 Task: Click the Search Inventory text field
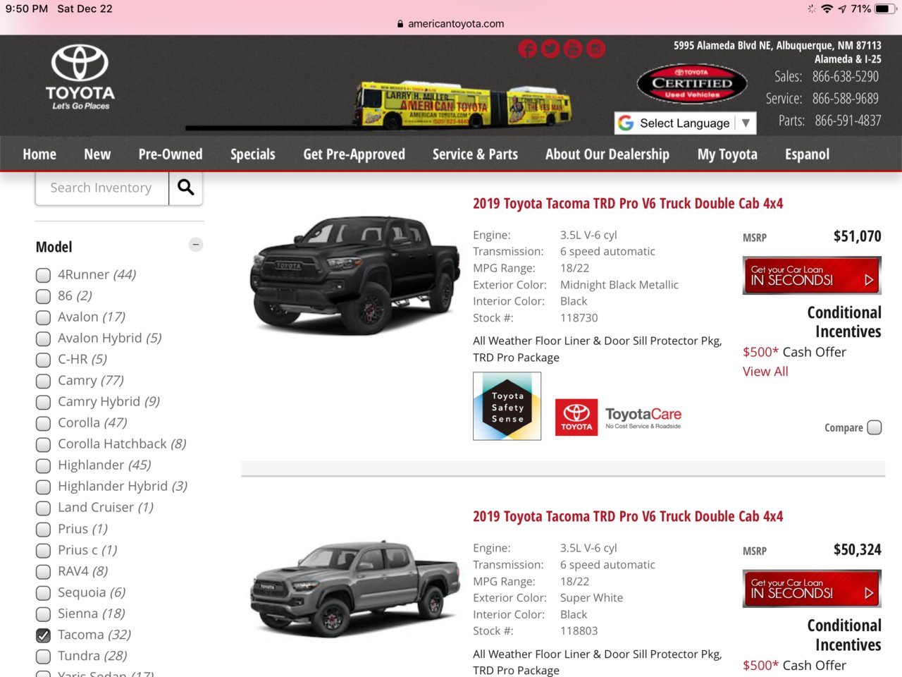102,188
